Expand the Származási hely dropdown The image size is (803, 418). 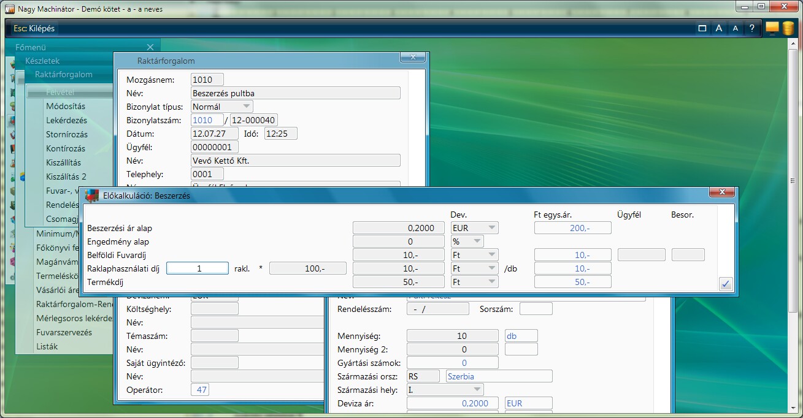click(x=476, y=390)
